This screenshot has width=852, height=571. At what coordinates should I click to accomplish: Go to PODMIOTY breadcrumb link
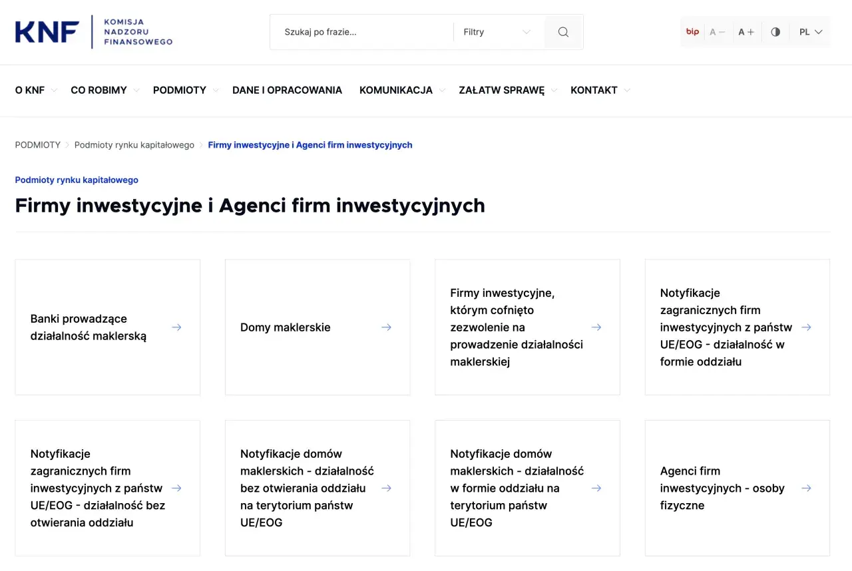point(38,145)
